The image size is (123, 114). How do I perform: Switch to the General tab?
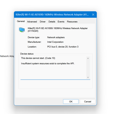pyautogui.click(x=21, y=22)
